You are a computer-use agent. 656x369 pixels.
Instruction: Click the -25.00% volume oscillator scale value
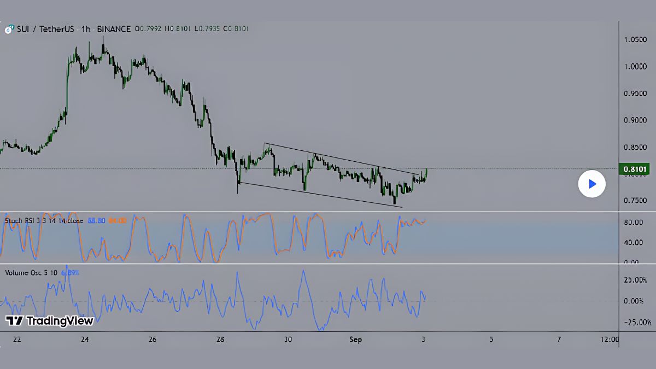point(637,323)
